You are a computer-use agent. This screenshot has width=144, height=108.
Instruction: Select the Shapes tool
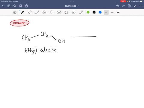click(44, 12)
